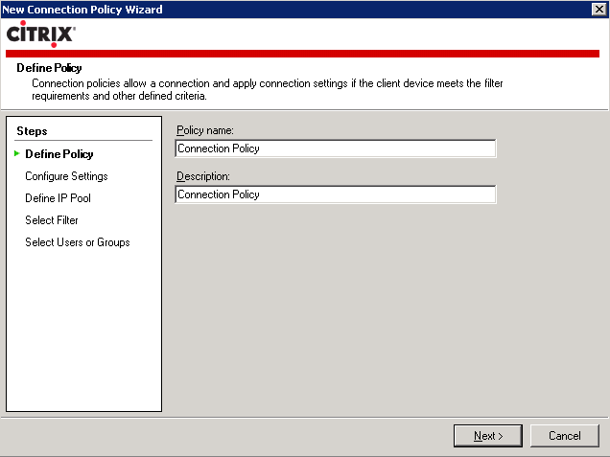Click the Description label
This screenshot has height=457, width=610.
click(x=203, y=176)
